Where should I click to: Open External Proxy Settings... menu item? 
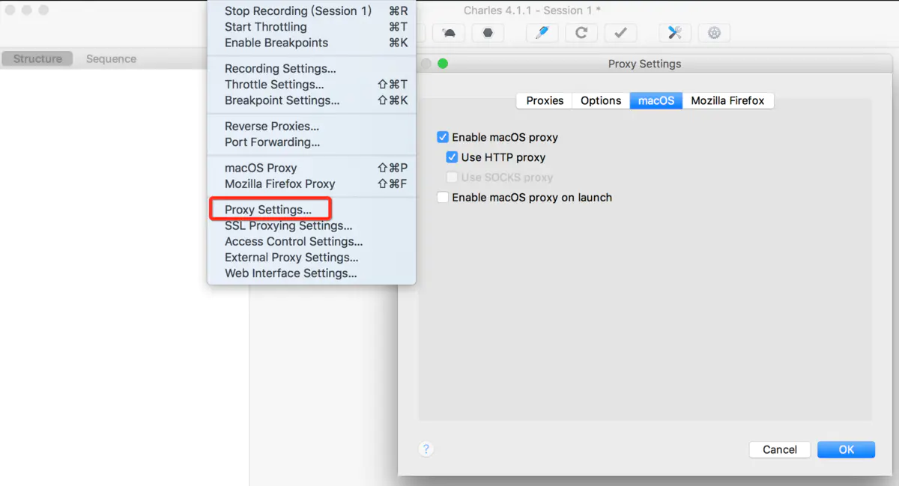(312, 258)
